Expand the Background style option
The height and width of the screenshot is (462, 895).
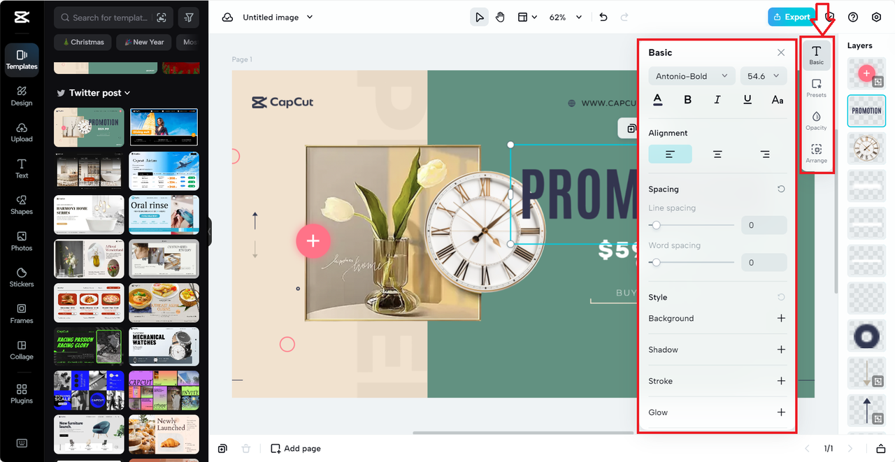pos(781,318)
